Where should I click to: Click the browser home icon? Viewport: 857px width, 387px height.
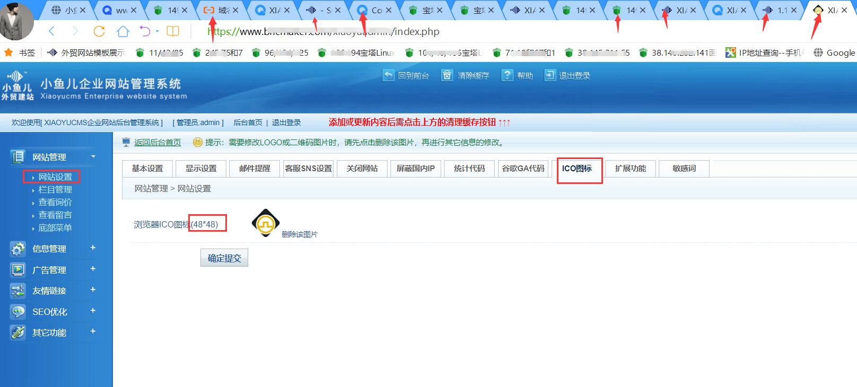pyautogui.click(x=123, y=31)
